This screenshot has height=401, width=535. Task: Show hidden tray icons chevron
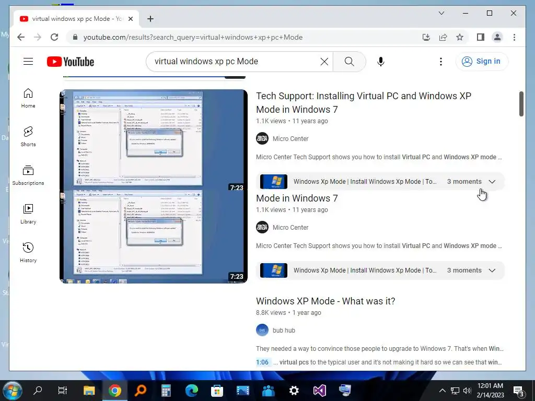coord(442,391)
